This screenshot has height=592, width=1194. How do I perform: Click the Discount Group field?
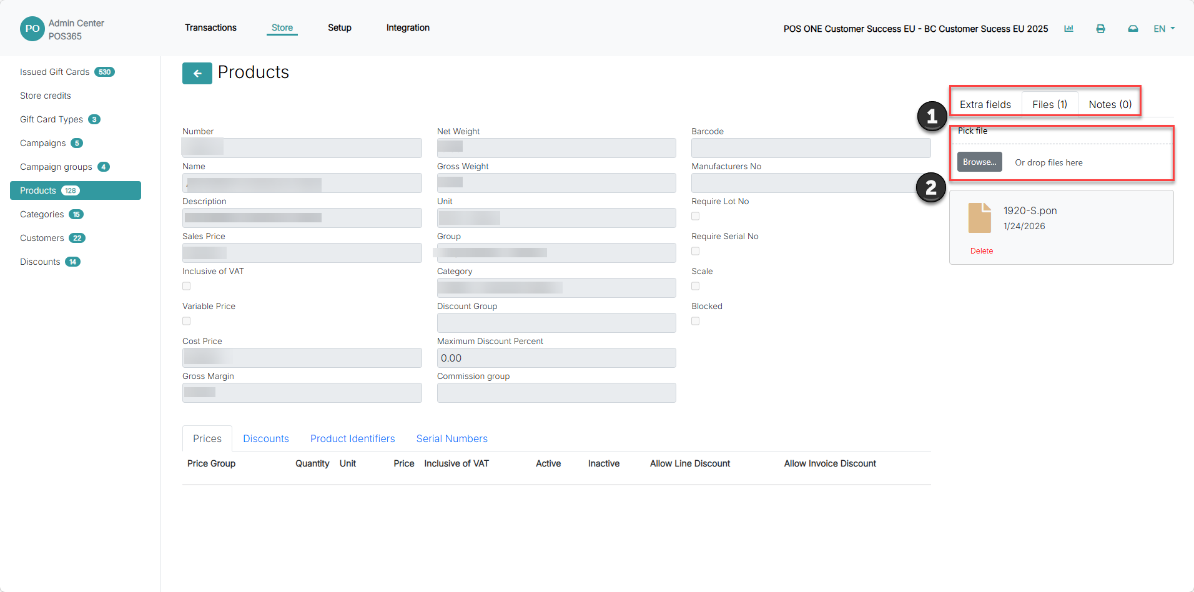click(556, 323)
